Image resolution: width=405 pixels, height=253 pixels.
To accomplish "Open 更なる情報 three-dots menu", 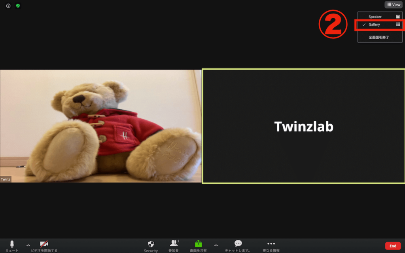I will 271,244.
